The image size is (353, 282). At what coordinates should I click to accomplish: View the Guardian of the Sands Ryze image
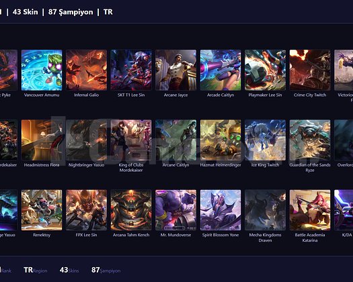(x=310, y=140)
